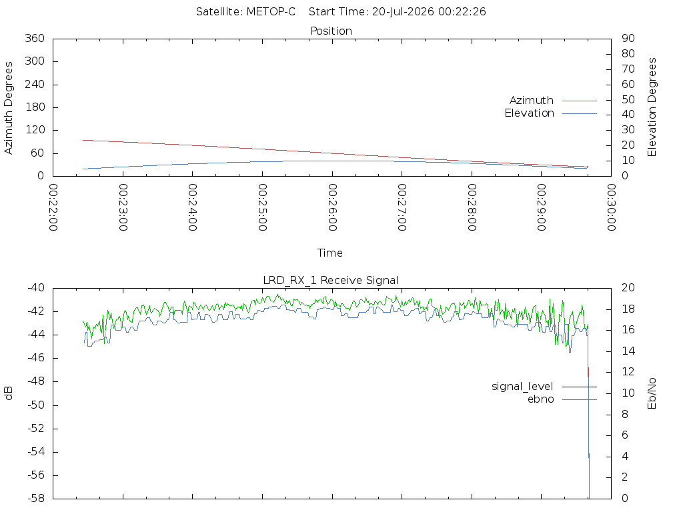This screenshot has width=683, height=512.
Task: Click the 00:22:00 time tick label
Action: point(53,207)
